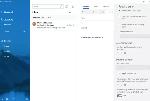Screen dimensions: 150x101
Task: Click the Folders folder icon
Action: pos(2,41)
